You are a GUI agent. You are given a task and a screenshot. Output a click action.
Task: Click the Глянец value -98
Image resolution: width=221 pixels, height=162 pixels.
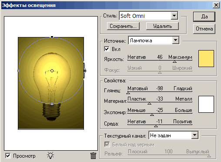(160, 88)
